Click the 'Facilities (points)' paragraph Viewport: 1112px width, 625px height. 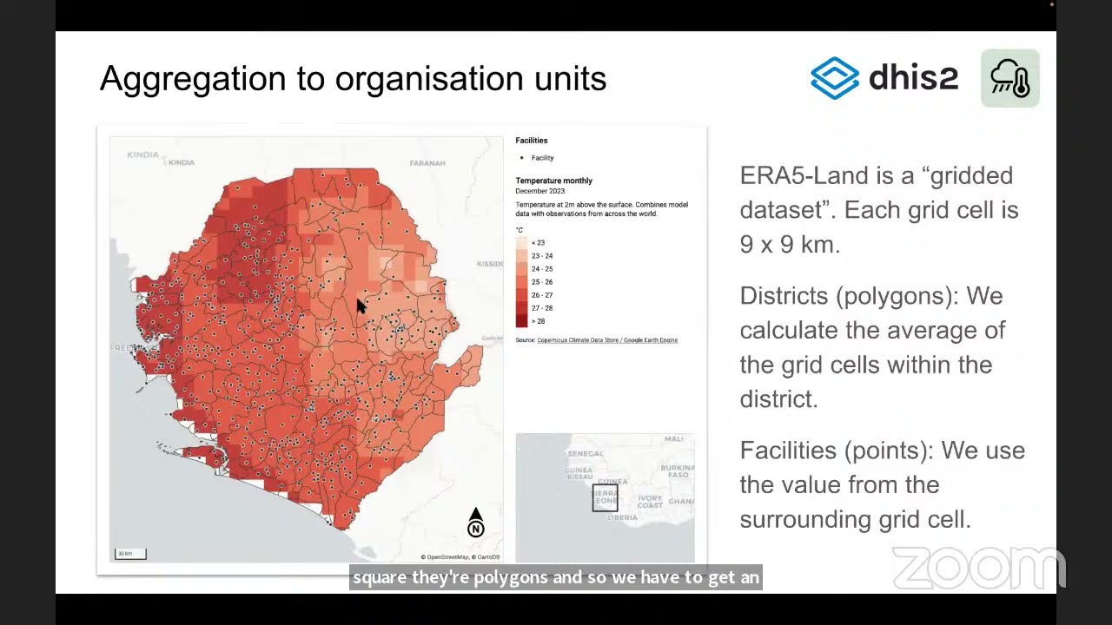click(x=882, y=484)
